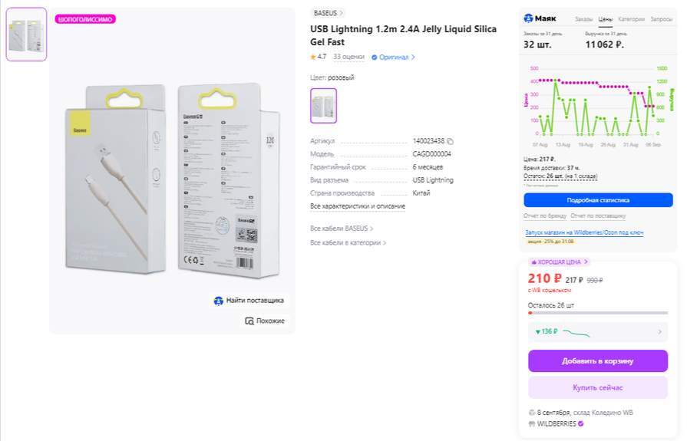Select the pink color swatch

pyautogui.click(x=323, y=105)
